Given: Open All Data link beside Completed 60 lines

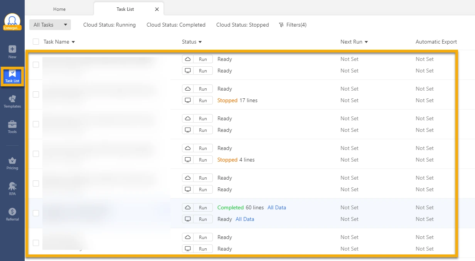Looking at the screenshot, I should (x=277, y=207).
